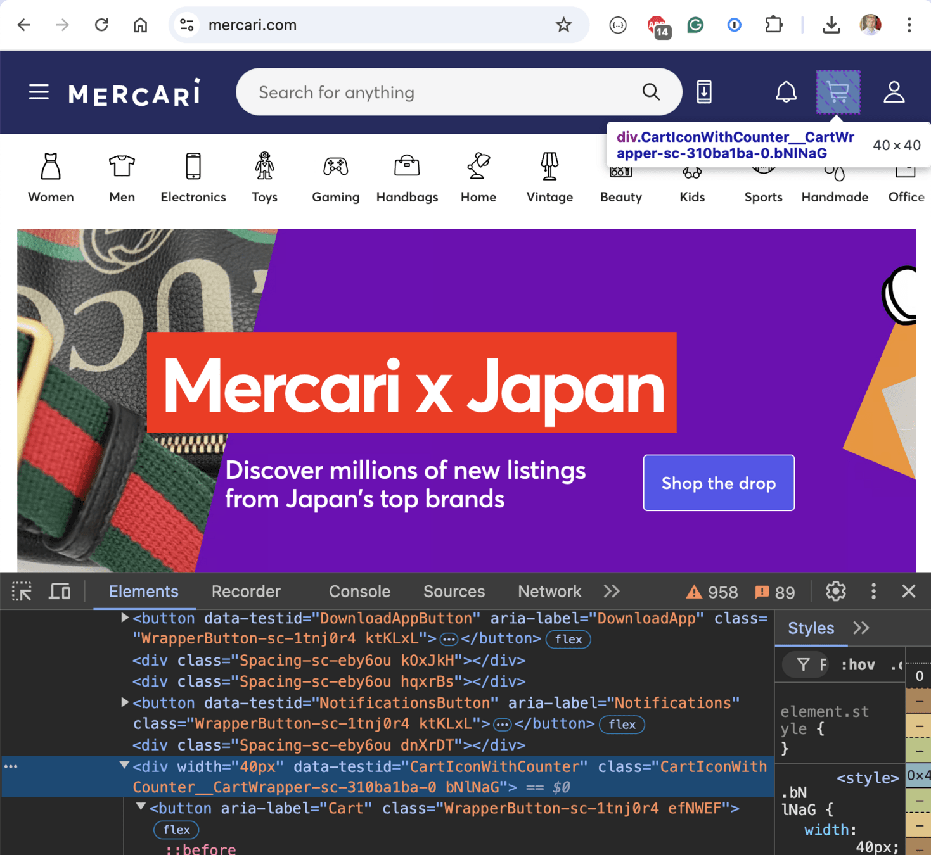Open the Grammarly extension icon
The width and height of the screenshot is (931, 855).
[695, 25]
